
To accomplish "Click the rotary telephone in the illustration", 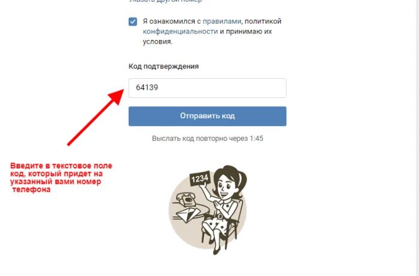I will point(186,200).
